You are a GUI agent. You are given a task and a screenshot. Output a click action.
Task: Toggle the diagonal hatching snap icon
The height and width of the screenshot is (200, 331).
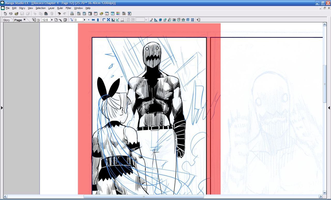pos(178,20)
